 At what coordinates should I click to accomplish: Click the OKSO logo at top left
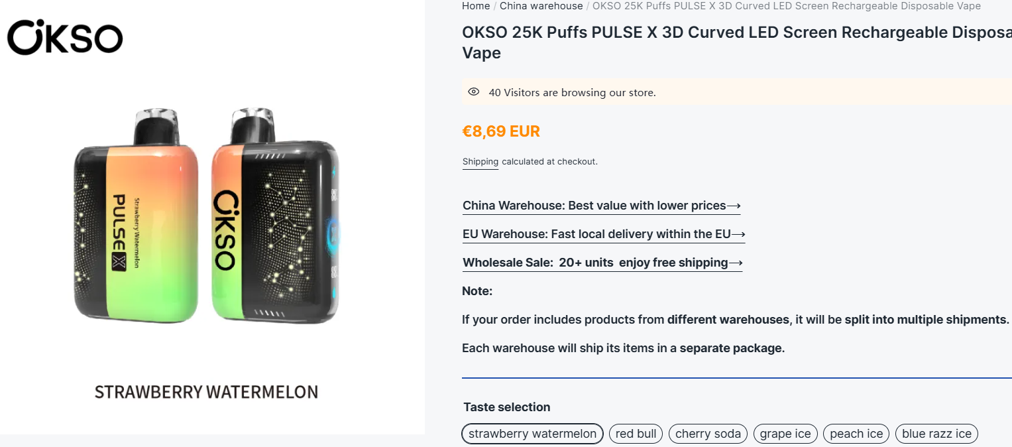[65, 37]
